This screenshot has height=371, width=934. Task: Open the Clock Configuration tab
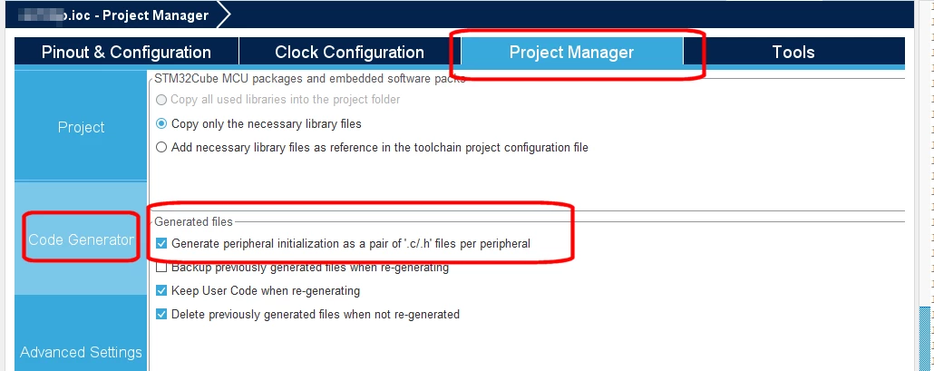[350, 52]
